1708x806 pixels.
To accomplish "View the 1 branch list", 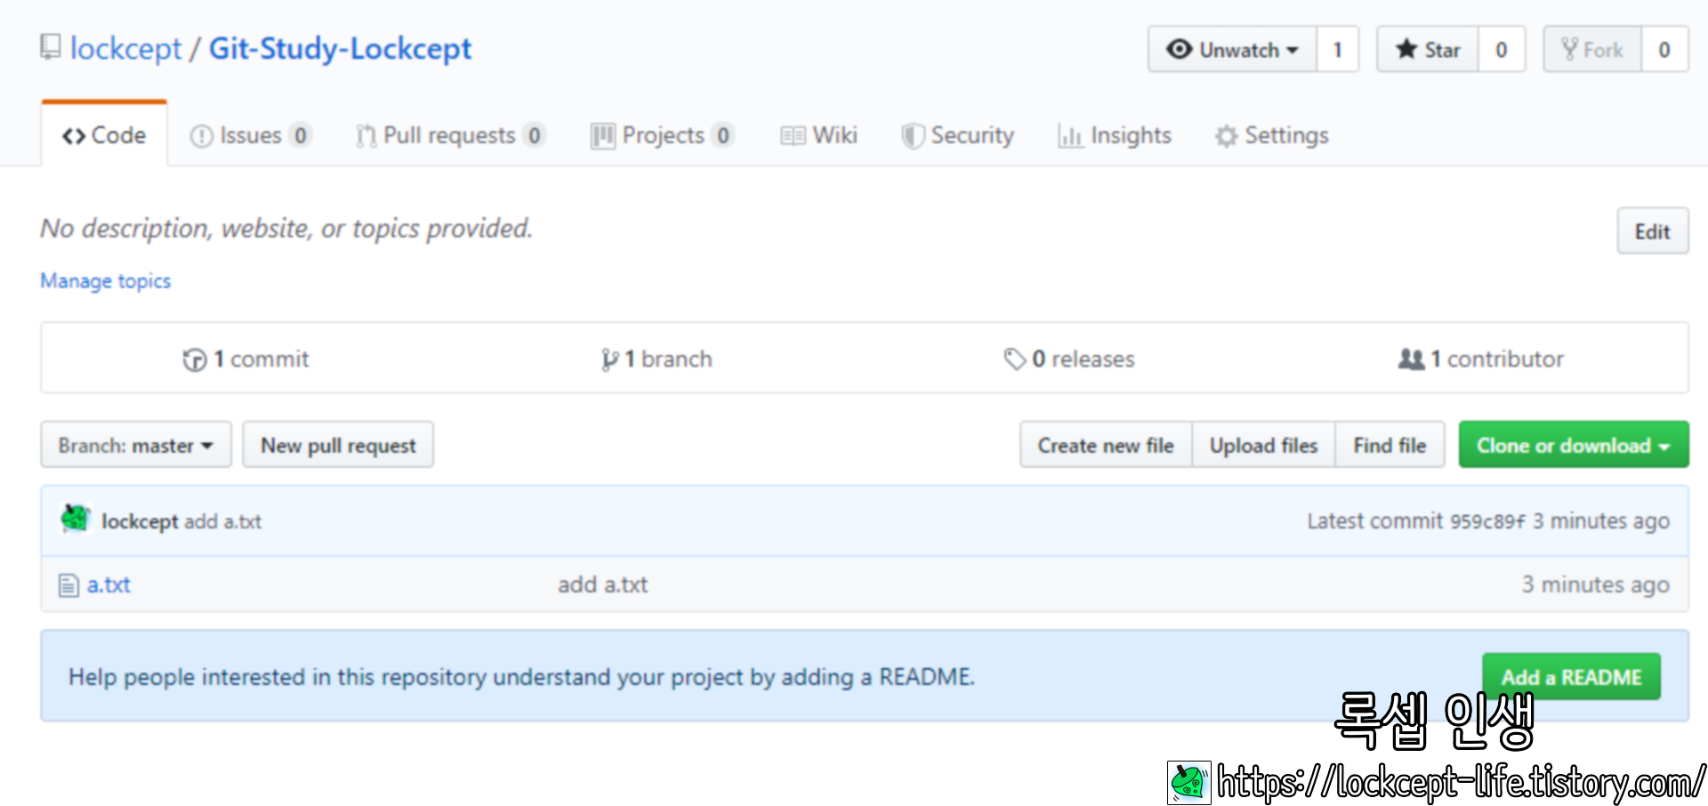I will click(x=657, y=359).
